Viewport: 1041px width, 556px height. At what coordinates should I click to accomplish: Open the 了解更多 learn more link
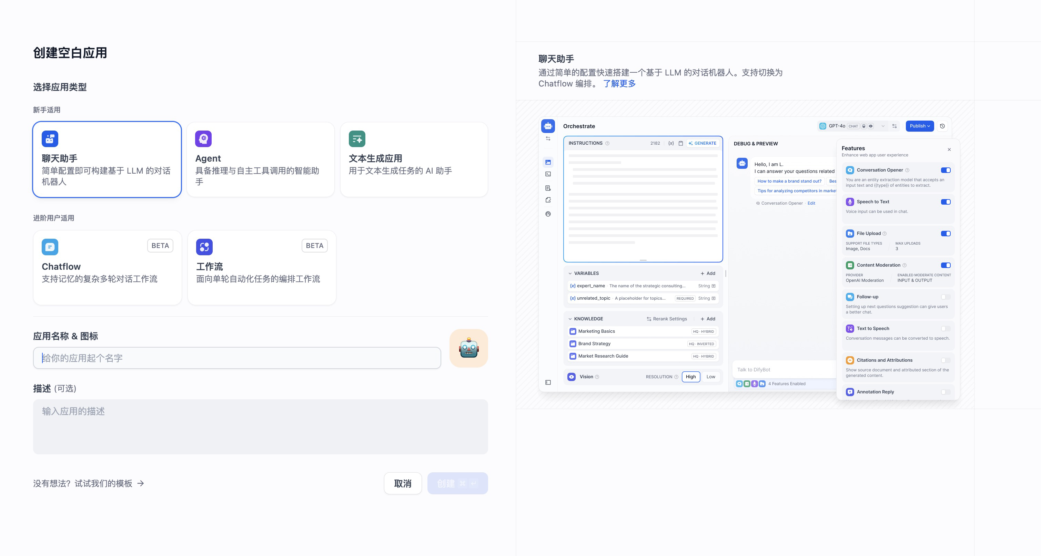click(619, 84)
